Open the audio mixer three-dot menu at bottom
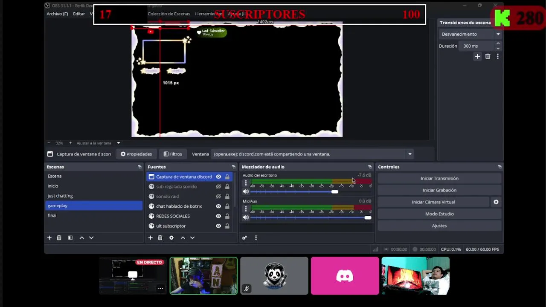 click(256, 237)
